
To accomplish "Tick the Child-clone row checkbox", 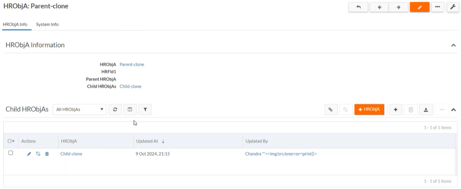I will point(11,153).
